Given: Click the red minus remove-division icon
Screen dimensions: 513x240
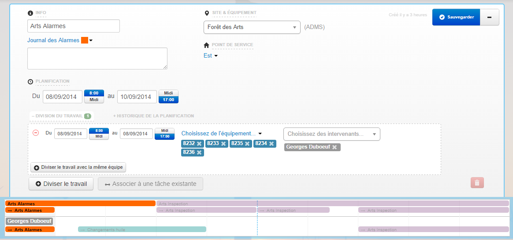Looking at the screenshot, I should click(x=36, y=133).
